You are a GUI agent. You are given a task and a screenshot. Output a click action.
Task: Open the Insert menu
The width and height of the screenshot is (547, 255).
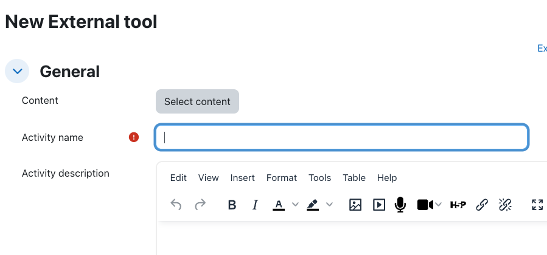tap(242, 178)
